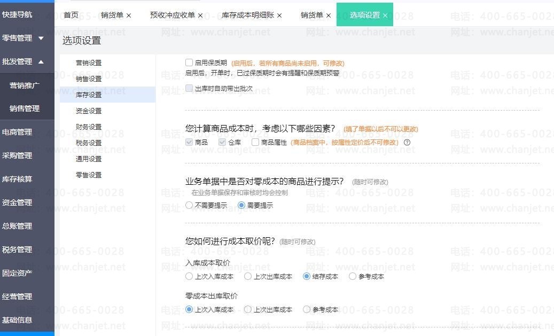Click the 选项设置 page heading
This screenshot has width=554, height=336.
click(x=82, y=41)
